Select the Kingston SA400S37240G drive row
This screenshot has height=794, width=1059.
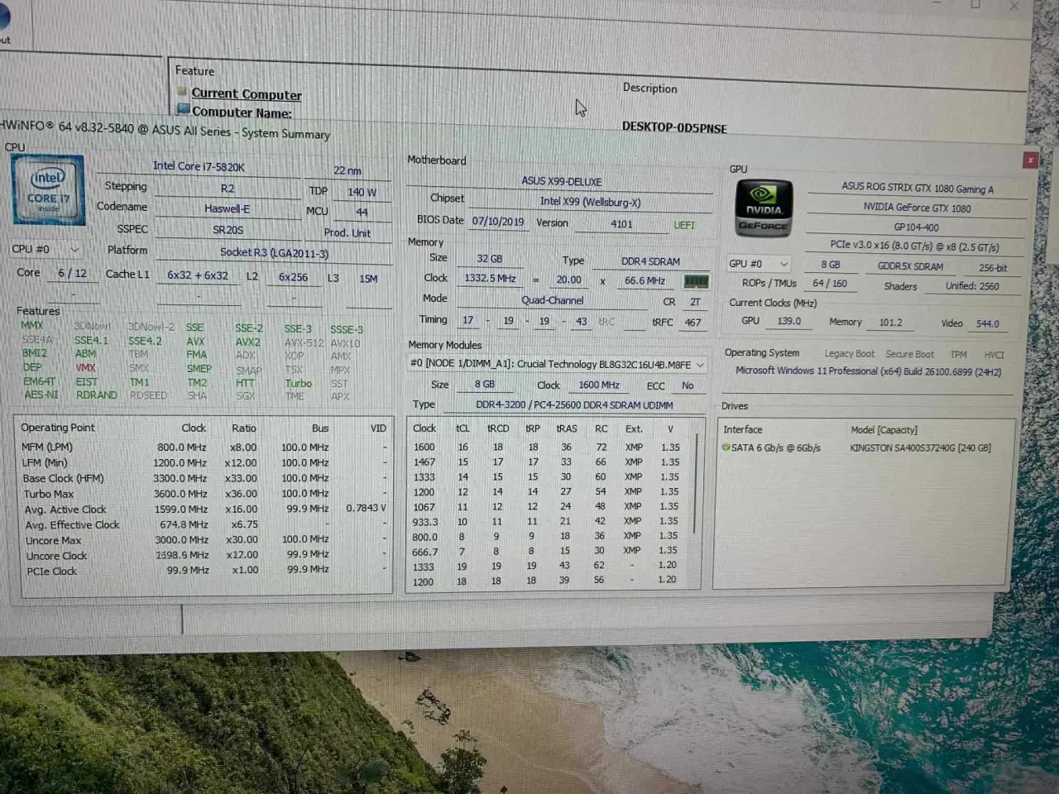(919, 448)
